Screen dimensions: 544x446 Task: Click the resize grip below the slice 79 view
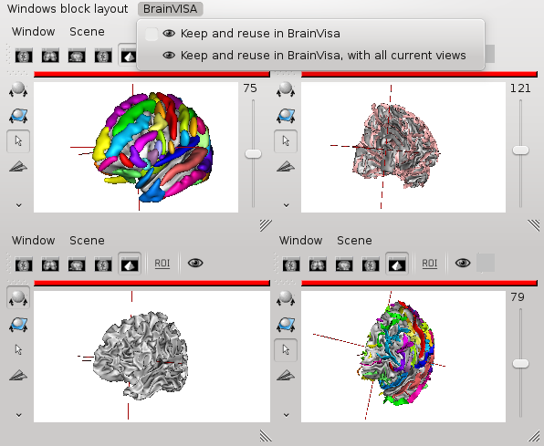tap(534, 436)
